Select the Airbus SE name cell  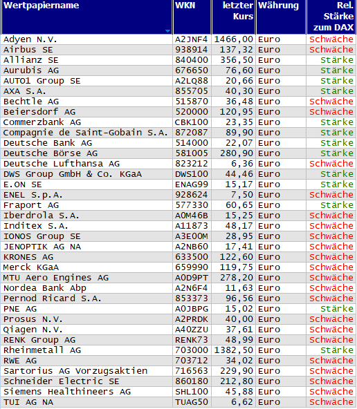click(28, 50)
